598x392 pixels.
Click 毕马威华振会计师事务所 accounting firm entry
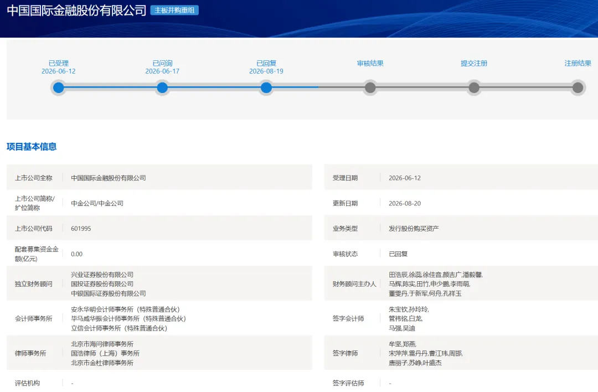point(128,318)
